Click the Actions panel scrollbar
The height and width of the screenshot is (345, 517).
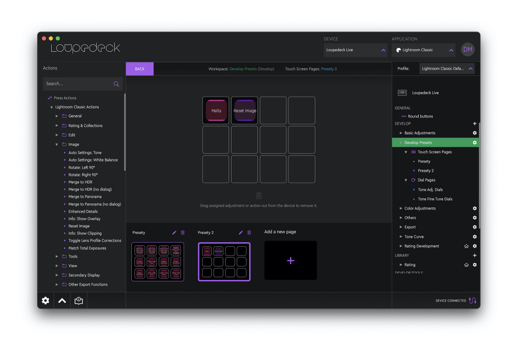pos(125,132)
